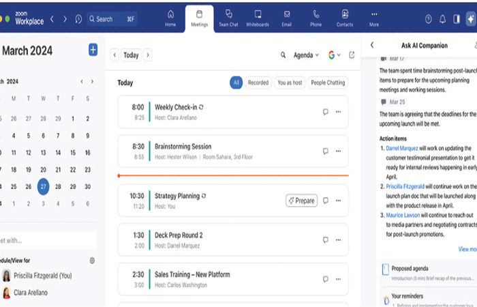Click View more link in AI panel
The image size is (477, 307).
467,249
